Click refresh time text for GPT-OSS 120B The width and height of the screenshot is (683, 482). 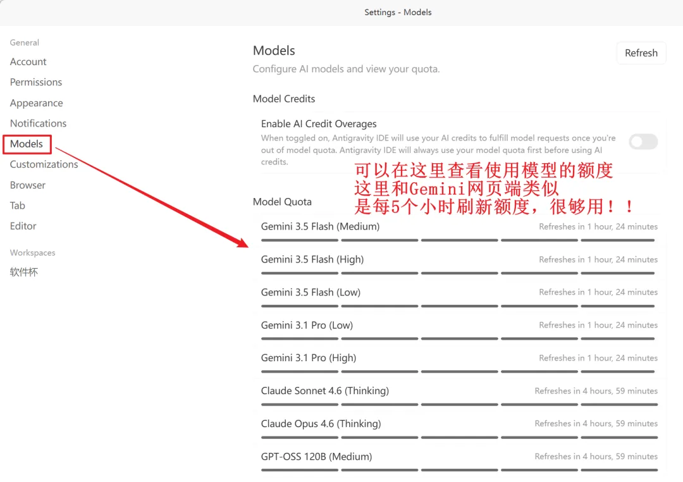(596, 456)
